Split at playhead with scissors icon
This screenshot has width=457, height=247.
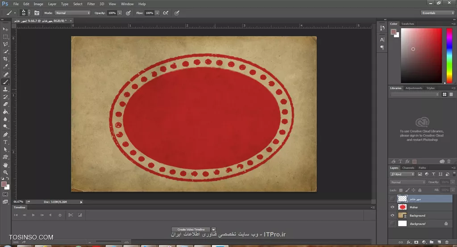pos(71,215)
